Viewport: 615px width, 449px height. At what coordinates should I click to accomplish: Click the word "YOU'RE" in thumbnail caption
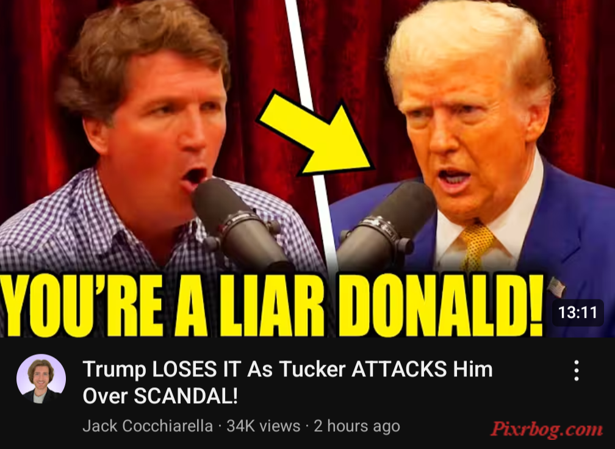[82, 306]
